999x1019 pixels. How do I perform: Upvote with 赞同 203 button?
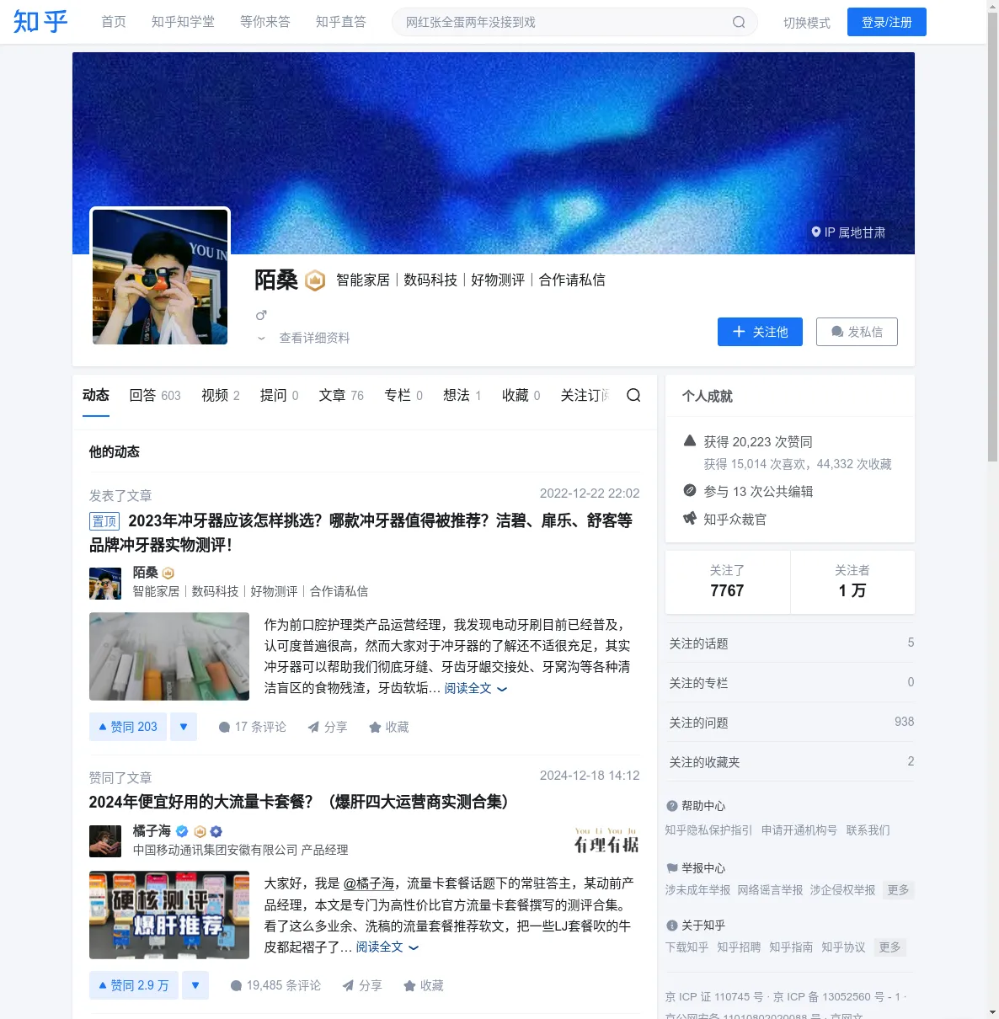tap(127, 727)
